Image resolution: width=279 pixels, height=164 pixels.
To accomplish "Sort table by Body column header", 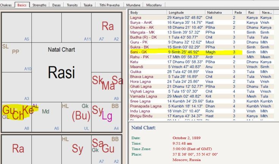I will 147,12.
